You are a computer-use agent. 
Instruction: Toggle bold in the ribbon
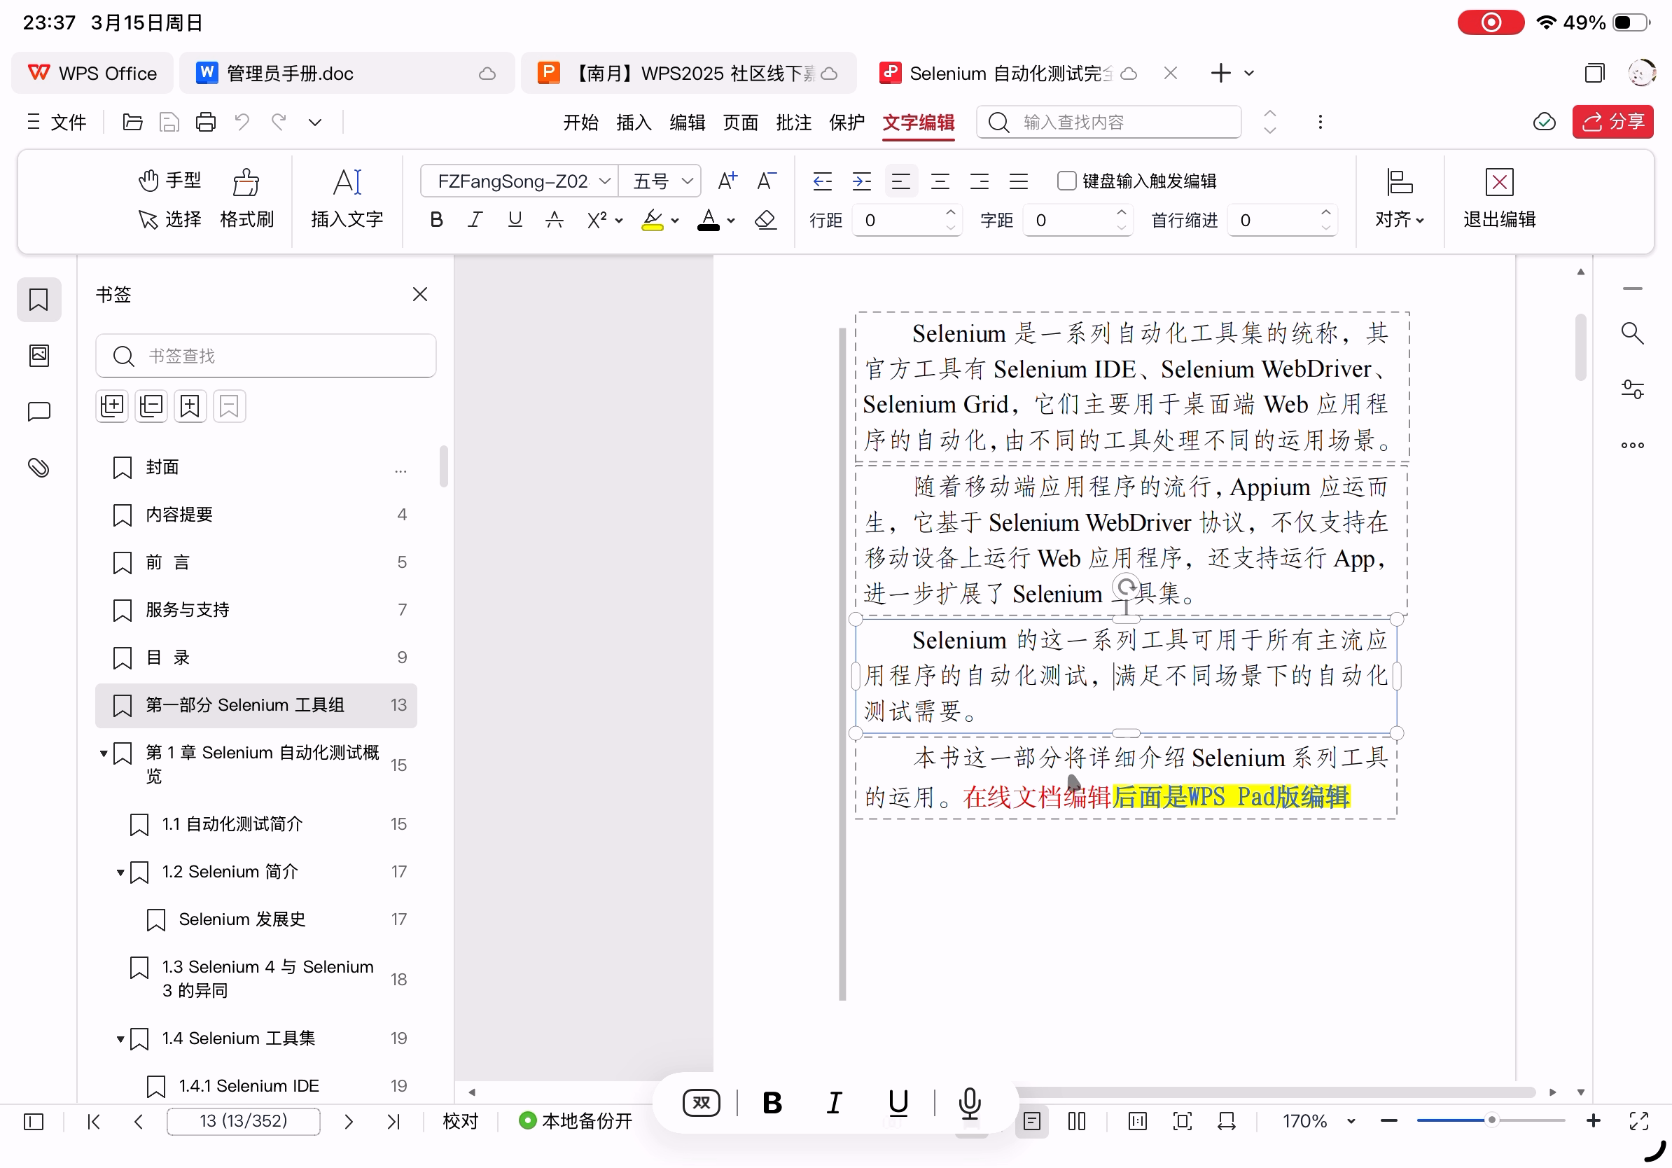(436, 220)
